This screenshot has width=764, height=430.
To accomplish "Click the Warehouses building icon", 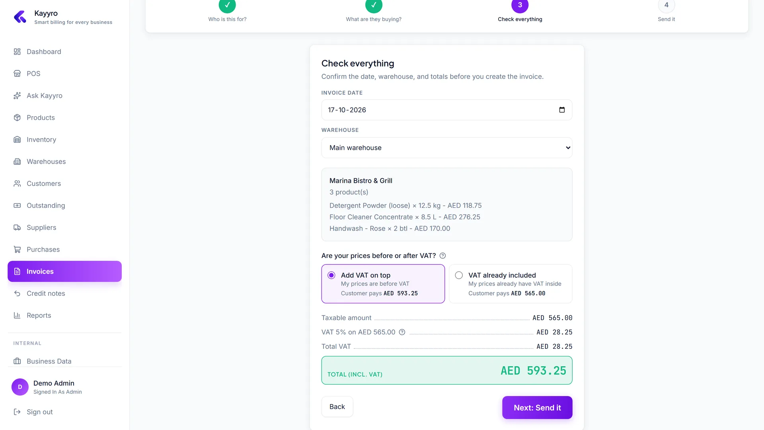I will click(17, 162).
